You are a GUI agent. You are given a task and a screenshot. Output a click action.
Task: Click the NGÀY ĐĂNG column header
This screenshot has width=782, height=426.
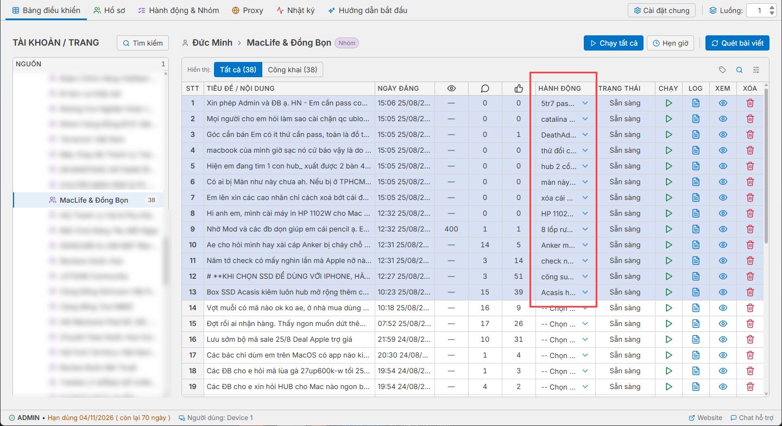click(405, 88)
